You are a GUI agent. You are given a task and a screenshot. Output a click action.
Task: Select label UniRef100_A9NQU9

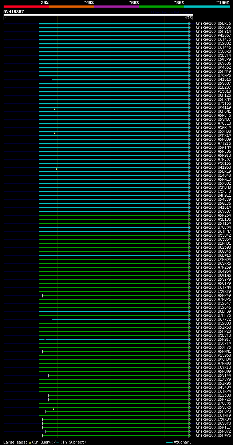point(213,139)
